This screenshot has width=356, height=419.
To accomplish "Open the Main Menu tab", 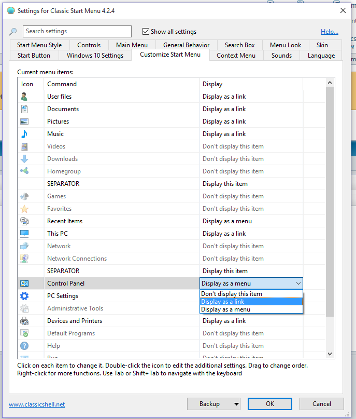I will pyautogui.click(x=132, y=45).
